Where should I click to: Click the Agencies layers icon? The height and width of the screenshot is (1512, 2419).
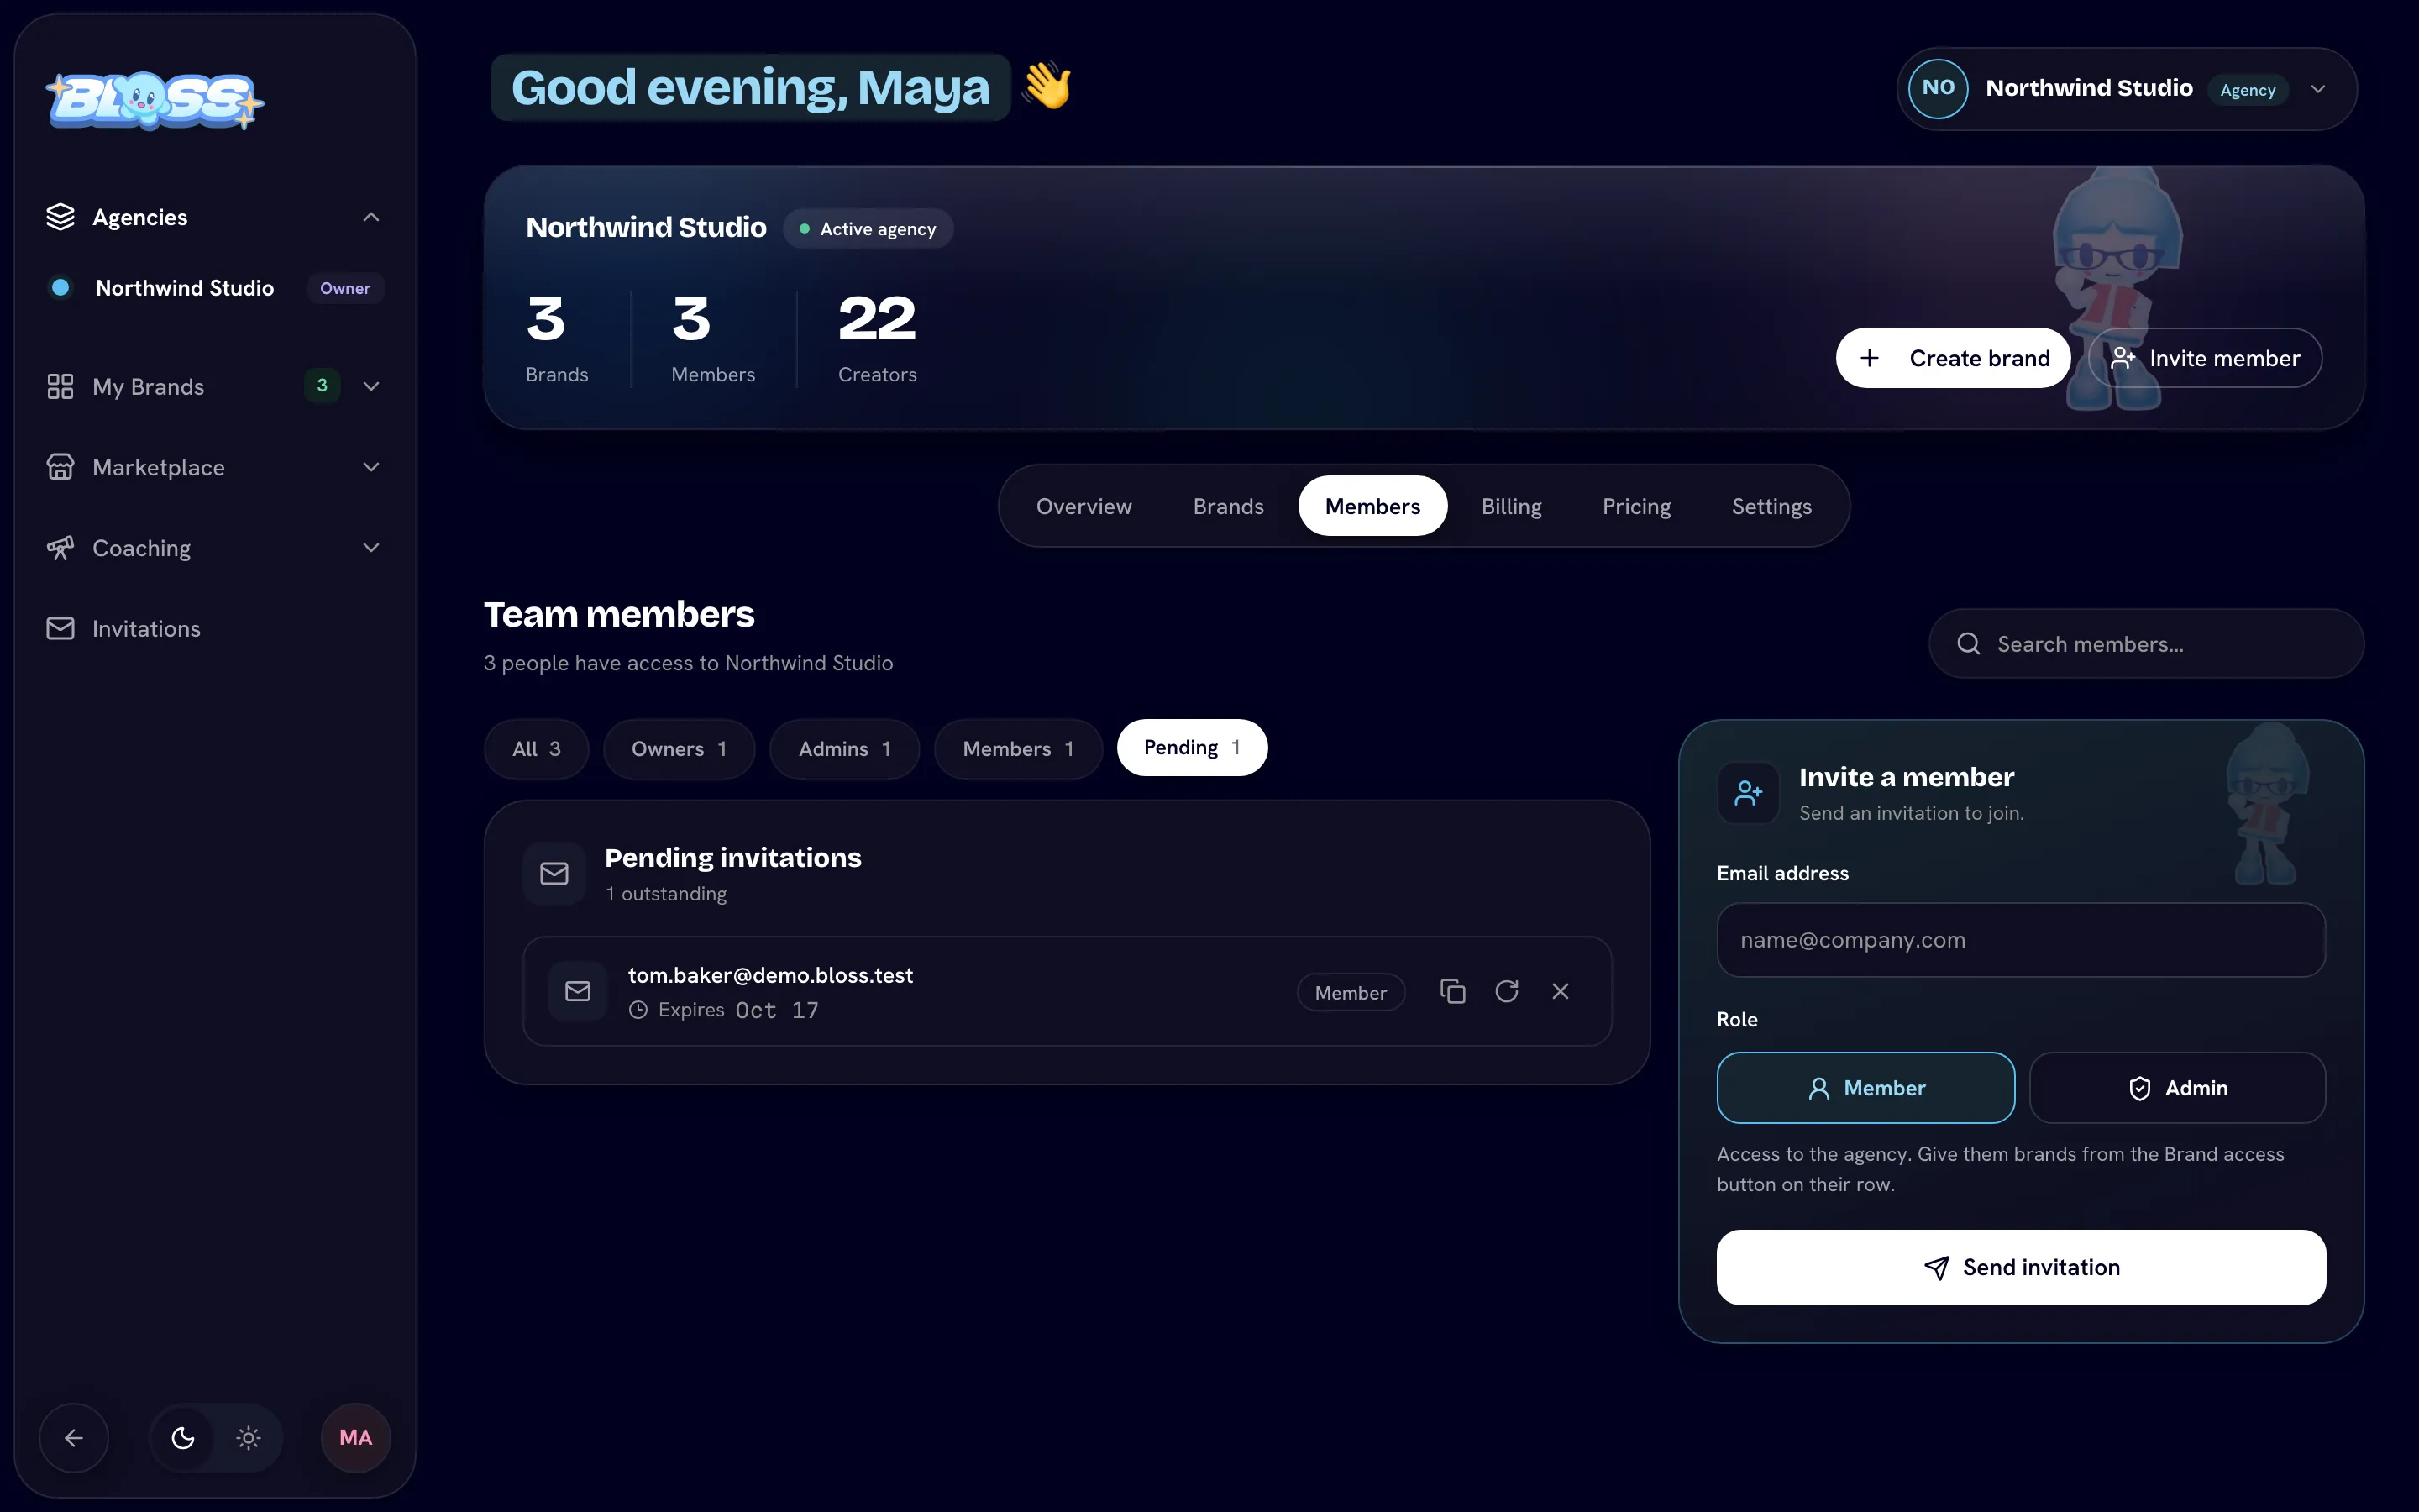[60, 217]
